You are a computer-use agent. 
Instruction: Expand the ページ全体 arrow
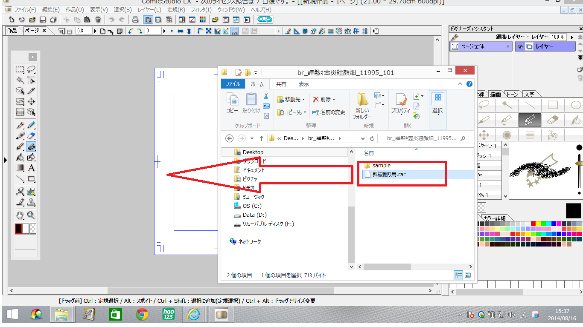(x=509, y=47)
